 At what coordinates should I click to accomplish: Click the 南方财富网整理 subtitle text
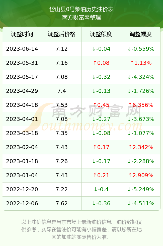(81, 18)
